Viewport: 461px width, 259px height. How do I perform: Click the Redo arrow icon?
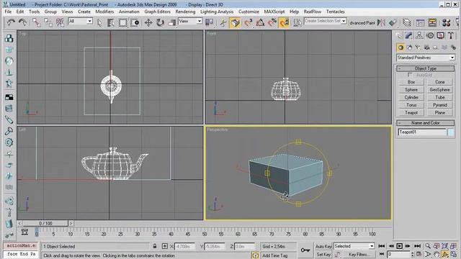click(22, 22)
